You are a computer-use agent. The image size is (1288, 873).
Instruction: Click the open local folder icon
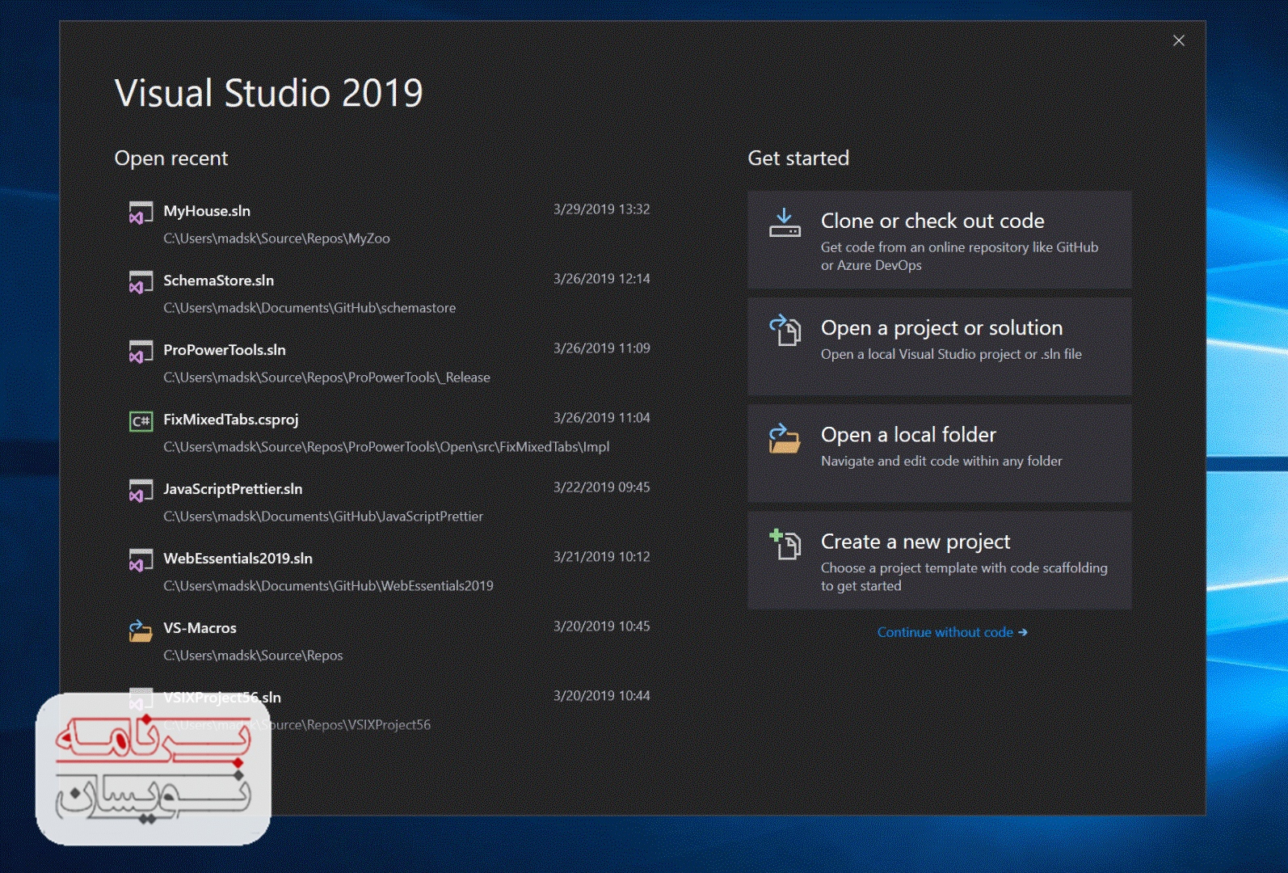[785, 437]
